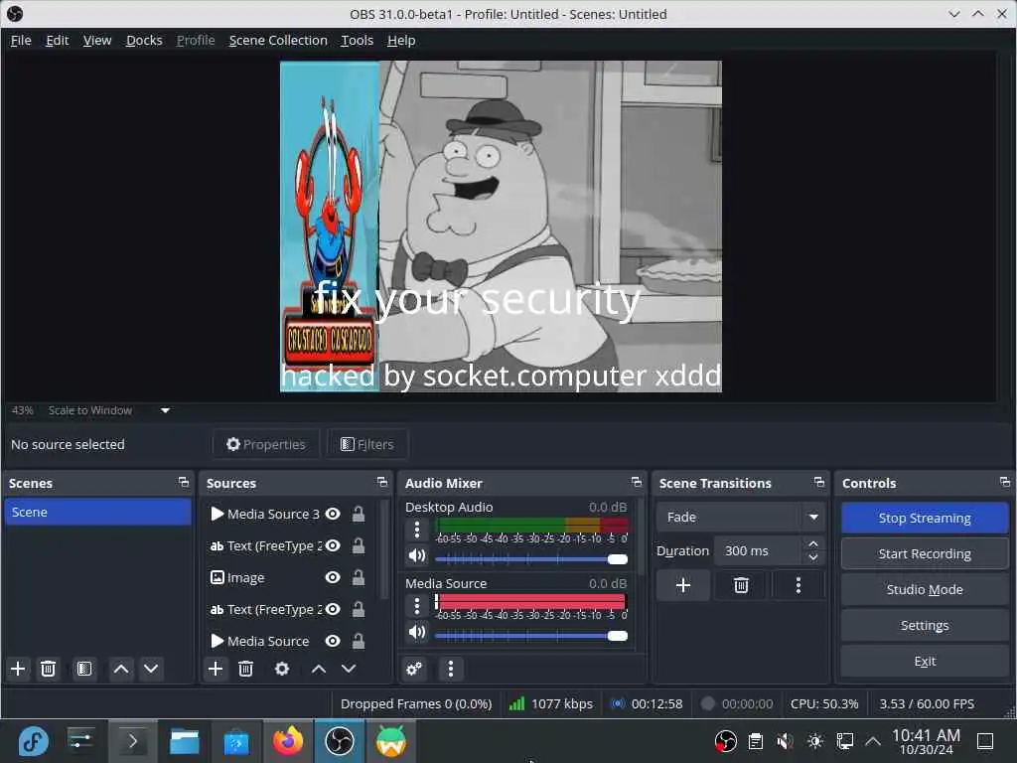Float the Scenes dock with popout icon
This screenshot has height=763, width=1017.
click(x=184, y=482)
